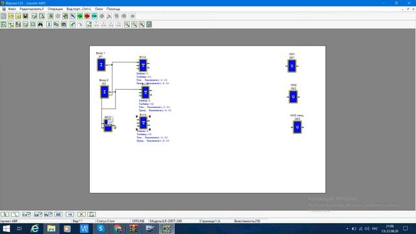Open Skype from the taskbar

pyautogui.click(x=101, y=228)
